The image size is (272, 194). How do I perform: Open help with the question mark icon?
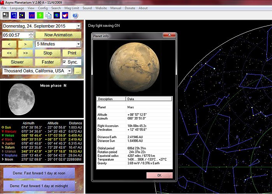point(75,16)
